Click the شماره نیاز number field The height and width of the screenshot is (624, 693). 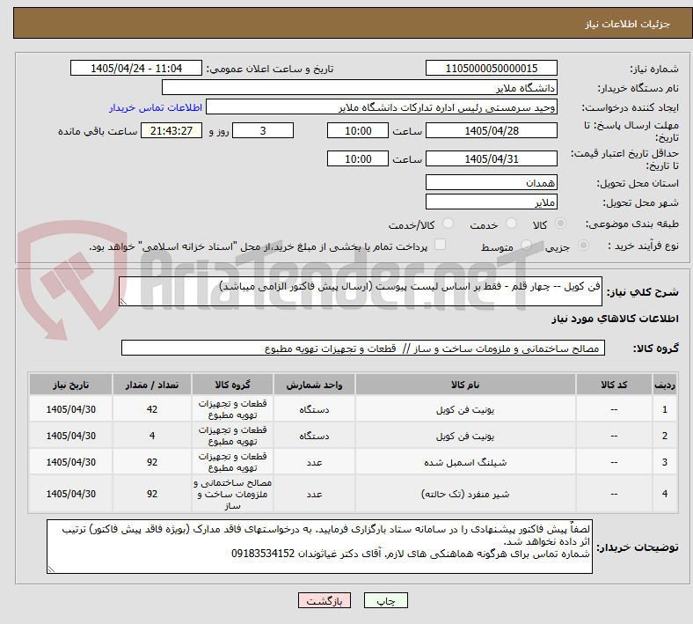pos(491,69)
